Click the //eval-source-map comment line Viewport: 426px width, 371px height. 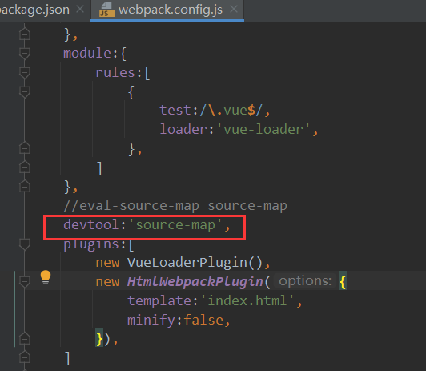click(175, 206)
